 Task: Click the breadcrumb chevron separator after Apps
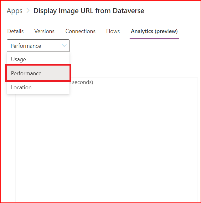click(x=28, y=11)
